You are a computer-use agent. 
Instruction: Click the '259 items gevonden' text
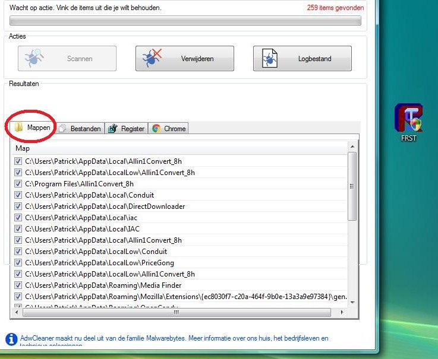tap(335, 8)
